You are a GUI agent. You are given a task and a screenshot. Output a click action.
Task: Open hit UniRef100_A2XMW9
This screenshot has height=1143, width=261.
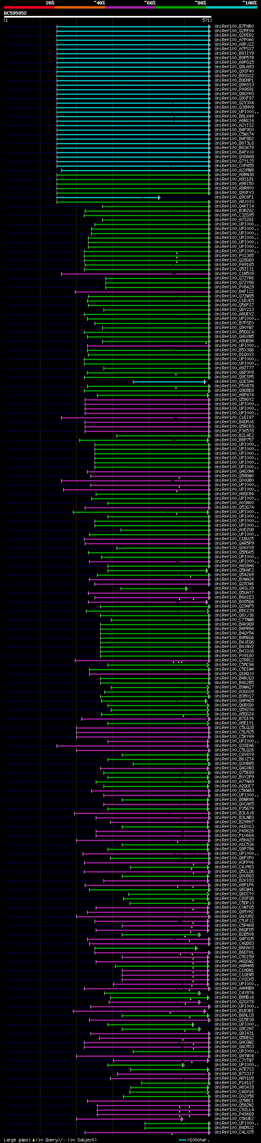click(234, 170)
